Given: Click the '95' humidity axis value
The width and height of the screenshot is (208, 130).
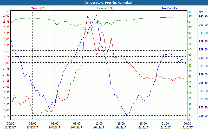Looking at the screenshot, I should [x=190, y=16].
